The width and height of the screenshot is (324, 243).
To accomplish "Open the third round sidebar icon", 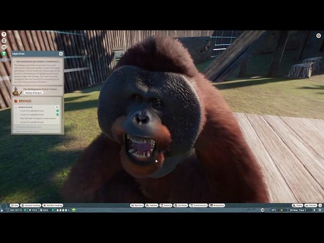I will coord(4,47).
